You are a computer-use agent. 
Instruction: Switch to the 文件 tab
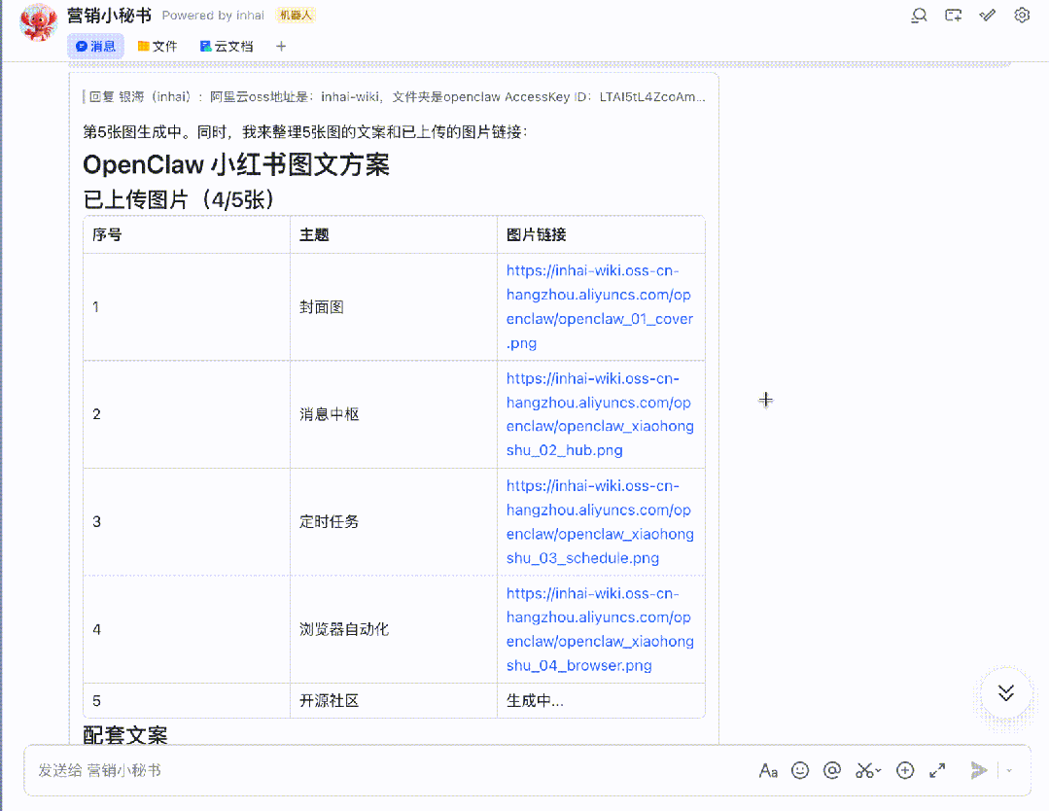(157, 46)
